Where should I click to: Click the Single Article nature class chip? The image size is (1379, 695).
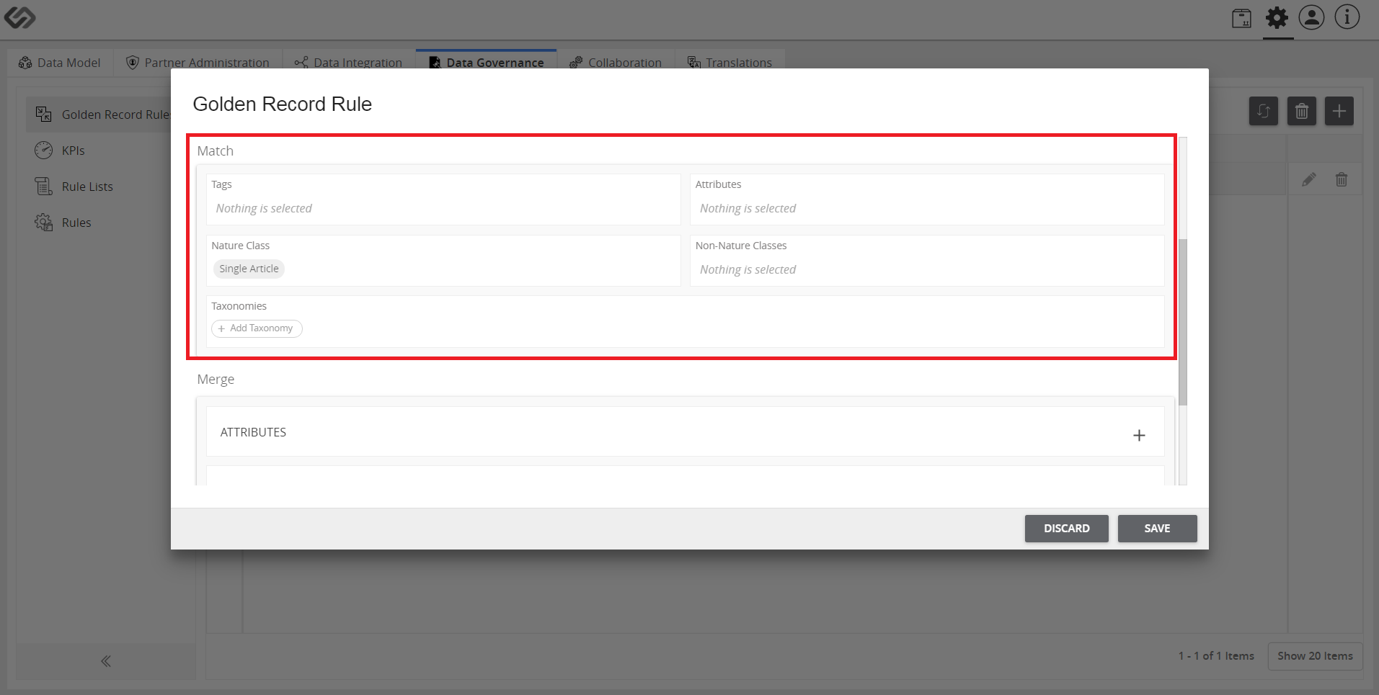tap(249, 269)
